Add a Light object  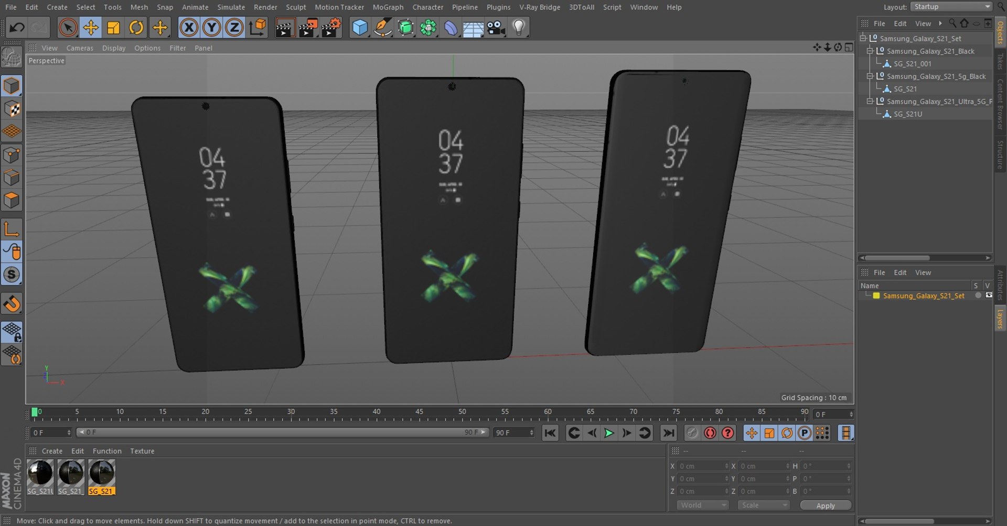pos(519,27)
